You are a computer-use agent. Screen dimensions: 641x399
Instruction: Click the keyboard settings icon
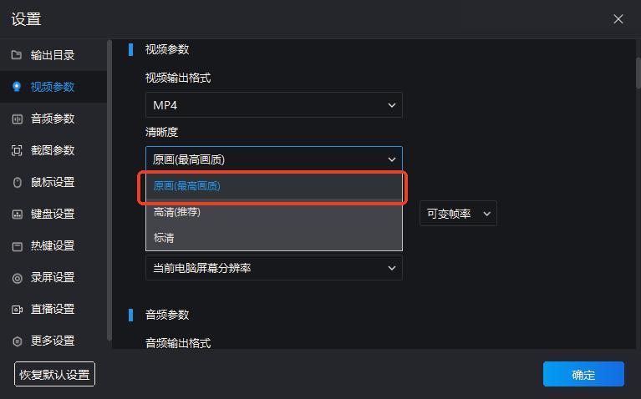[17, 214]
